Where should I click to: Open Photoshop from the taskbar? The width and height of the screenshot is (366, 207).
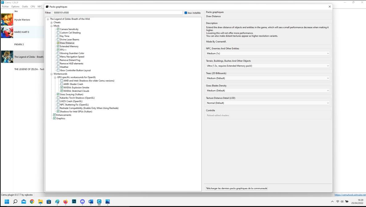(74, 201)
